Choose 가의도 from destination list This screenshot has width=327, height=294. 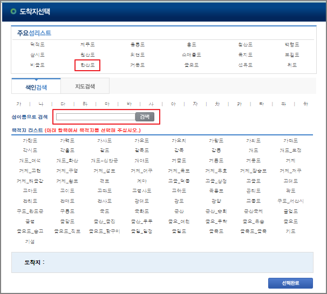coord(254,141)
